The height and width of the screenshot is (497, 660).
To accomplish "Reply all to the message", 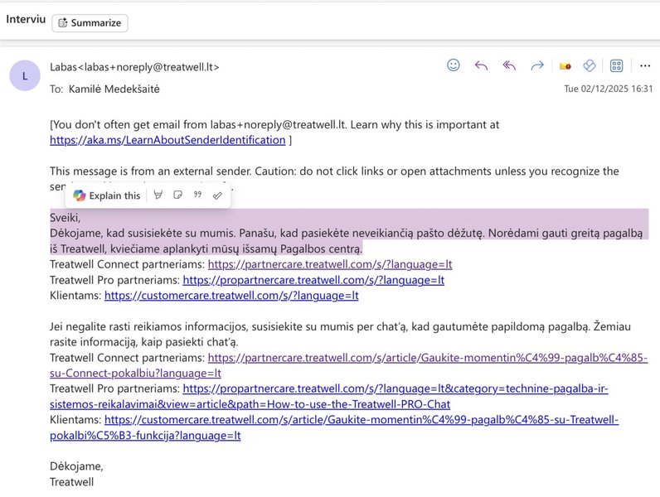I will 509,65.
